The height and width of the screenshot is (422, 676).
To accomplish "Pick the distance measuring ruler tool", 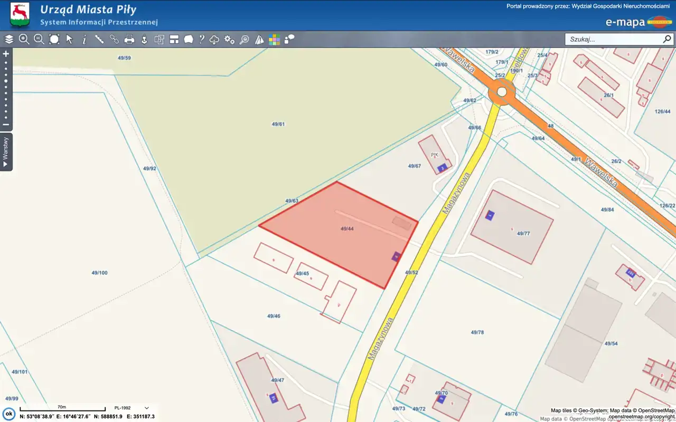I will click(x=99, y=39).
